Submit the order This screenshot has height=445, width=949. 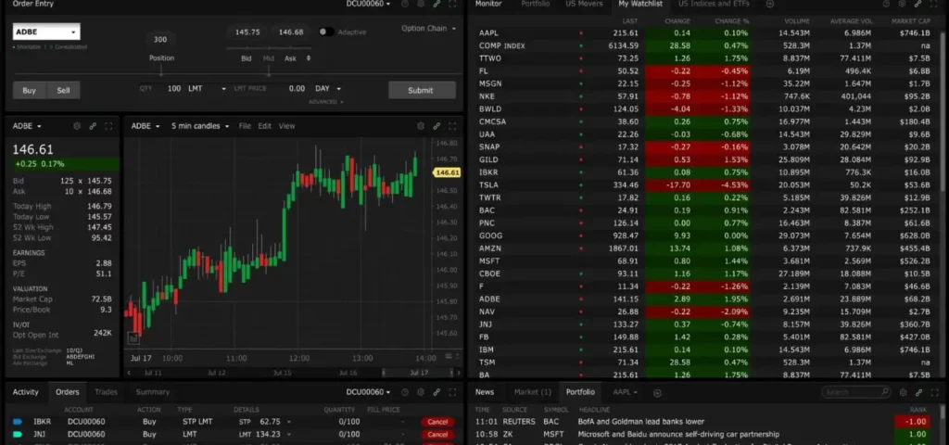coord(422,90)
